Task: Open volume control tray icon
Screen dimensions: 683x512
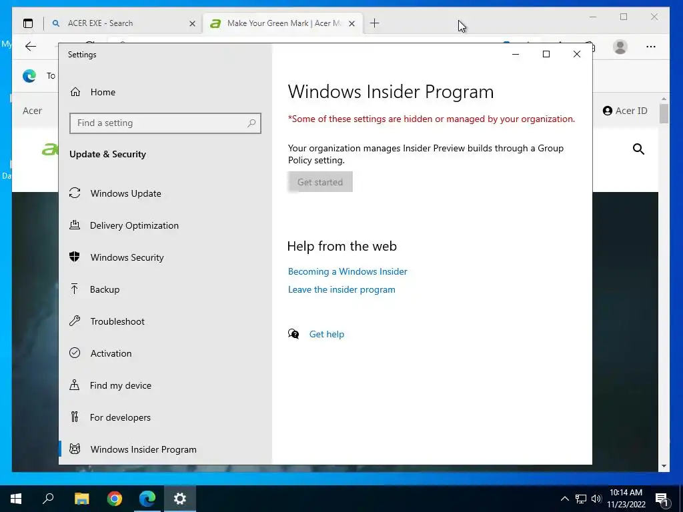Action: 596,499
